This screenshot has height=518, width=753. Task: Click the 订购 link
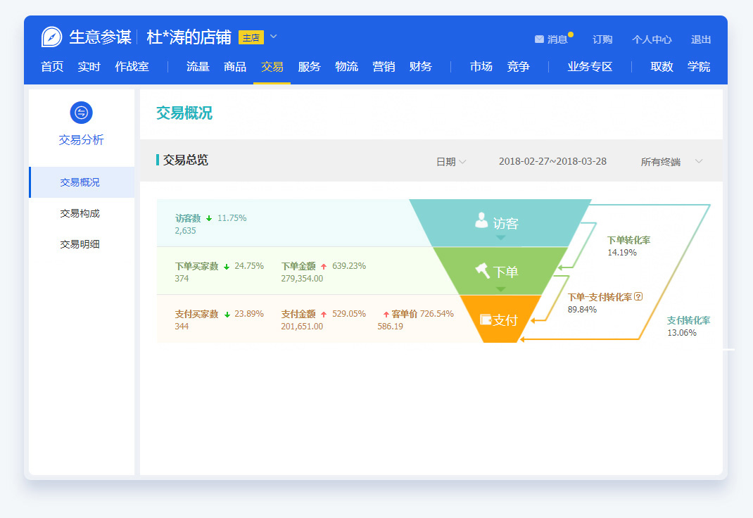[602, 39]
